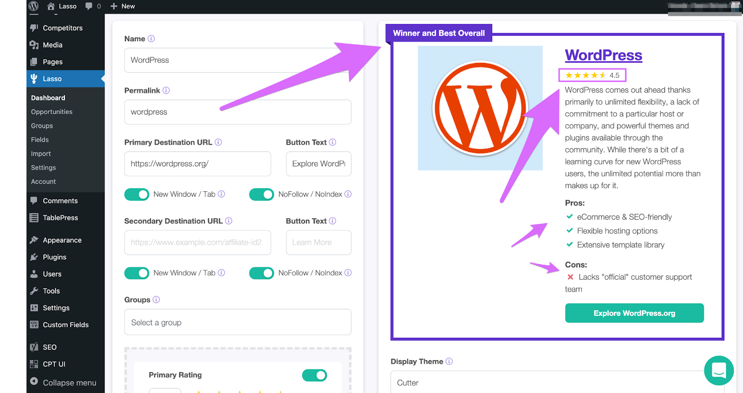Open the Account submenu item

(43, 182)
